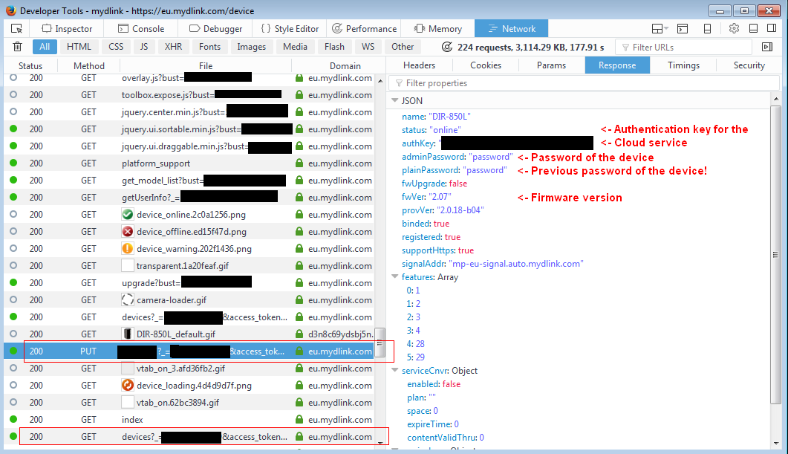The height and width of the screenshot is (454, 788).
Task: Switch to the Console tab
Action: coord(141,29)
